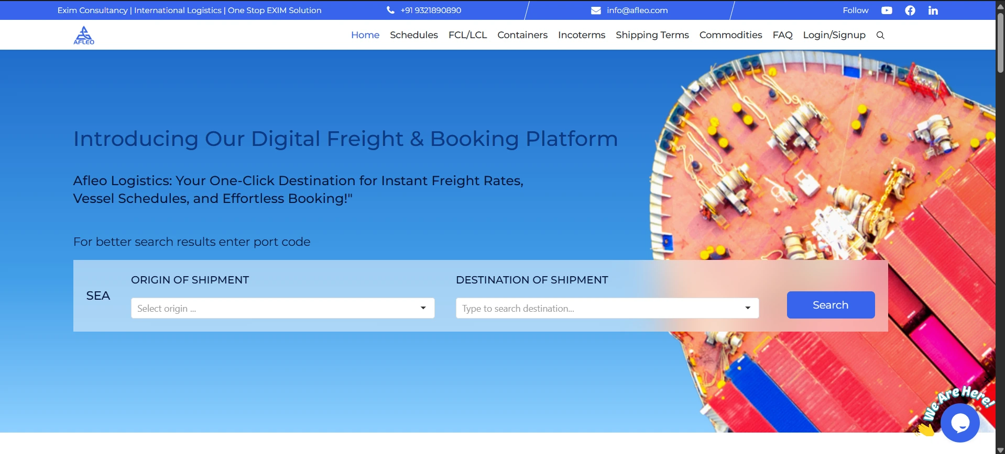Click the info@afleo.com email link
The height and width of the screenshot is (454, 1005).
point(637,10)
